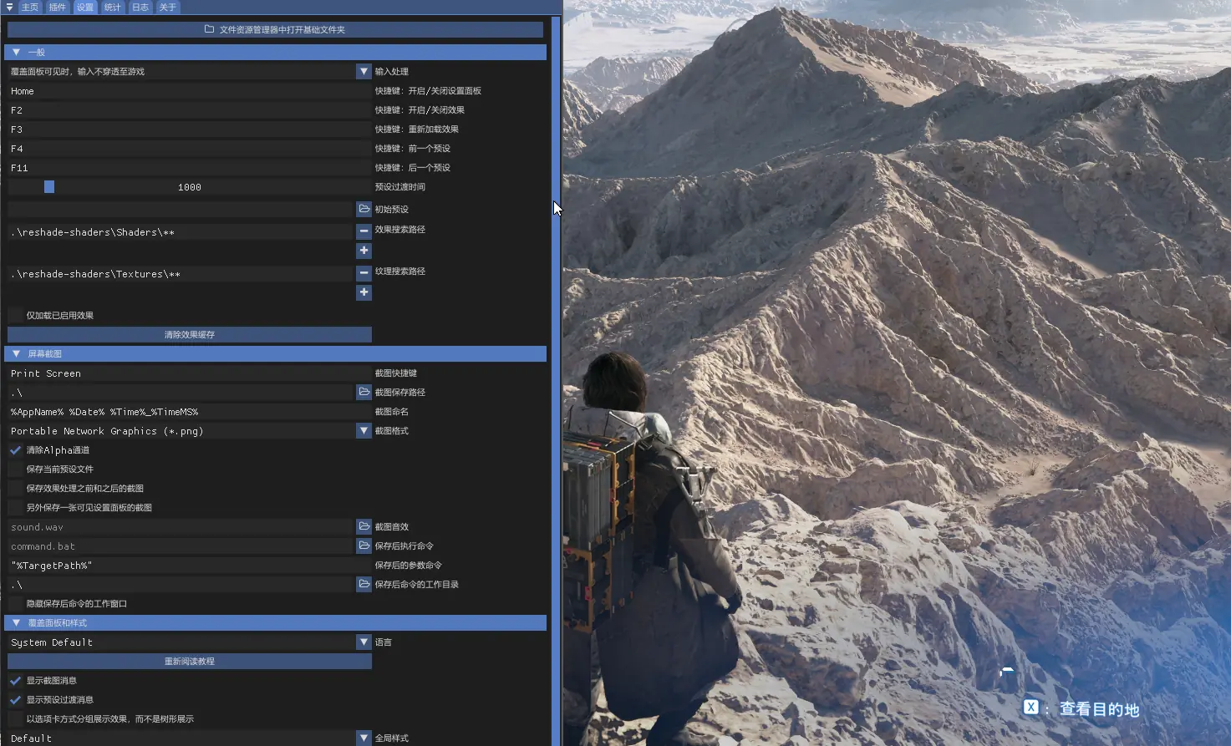Remove the Shaders effect search path
The image size is (1231, 746).
pos(364,231)
